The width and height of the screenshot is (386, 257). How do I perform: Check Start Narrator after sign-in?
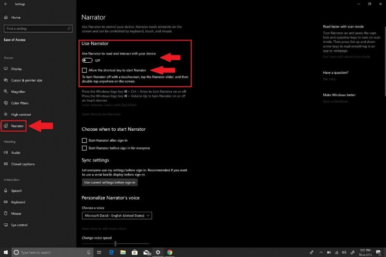84,140
